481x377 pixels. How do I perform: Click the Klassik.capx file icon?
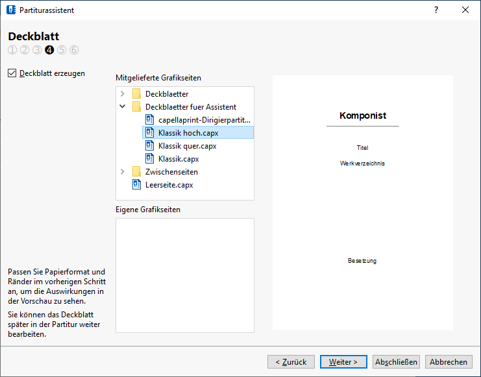click(x=150, y=159)
